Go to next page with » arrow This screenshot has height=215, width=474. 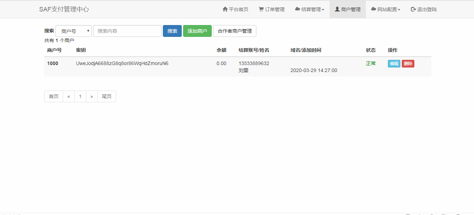click(92, 96)
